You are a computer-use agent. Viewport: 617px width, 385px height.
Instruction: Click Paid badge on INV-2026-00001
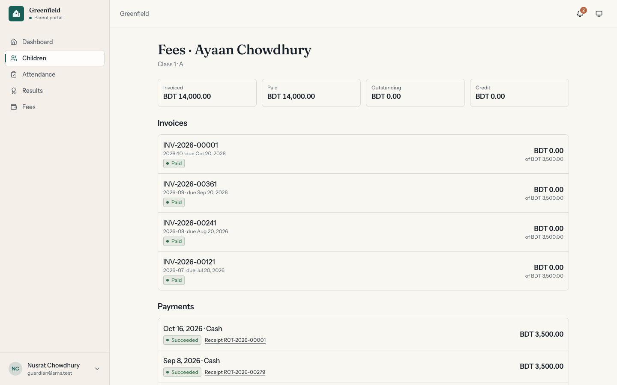pyautogui.click(x=174, y=163)
